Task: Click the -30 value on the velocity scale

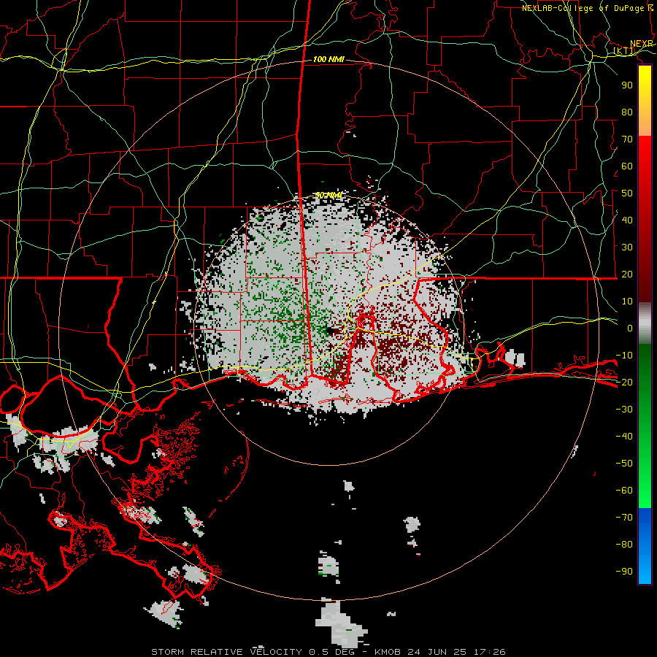Action: [624, 410]
